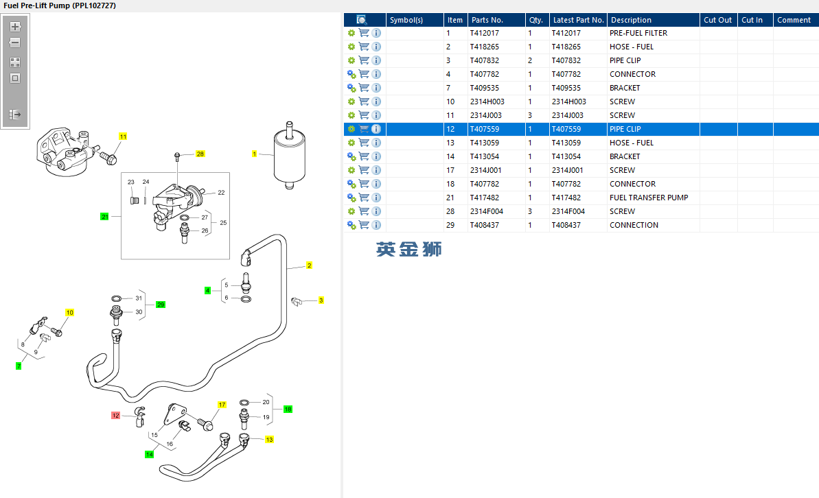Click info icon on highlighted T407559 row
Viewport: 819px width, 498px height.
pos(376,129)
